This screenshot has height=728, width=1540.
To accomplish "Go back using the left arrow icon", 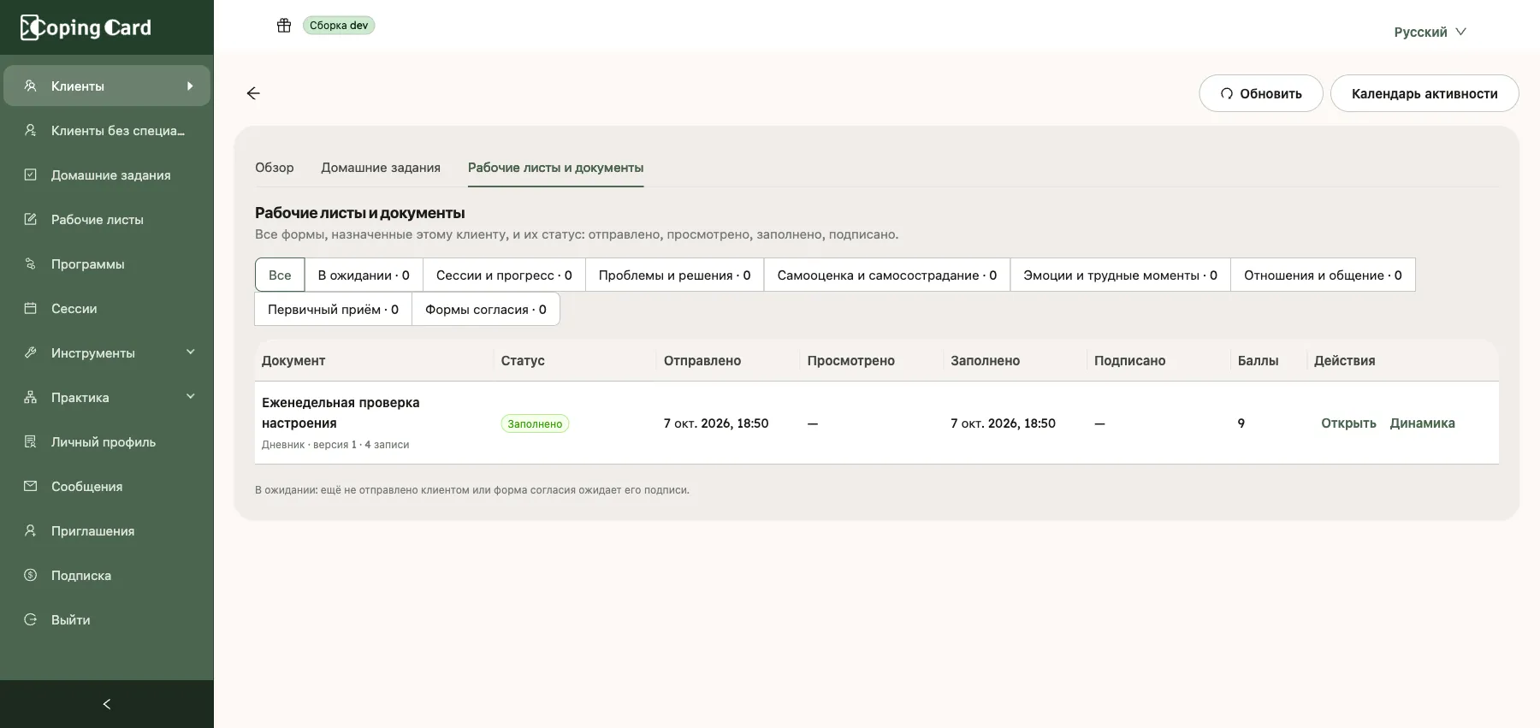I will pos(253,93).
